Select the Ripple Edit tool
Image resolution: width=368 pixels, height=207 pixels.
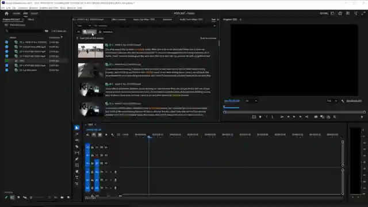tap(76, 140)
